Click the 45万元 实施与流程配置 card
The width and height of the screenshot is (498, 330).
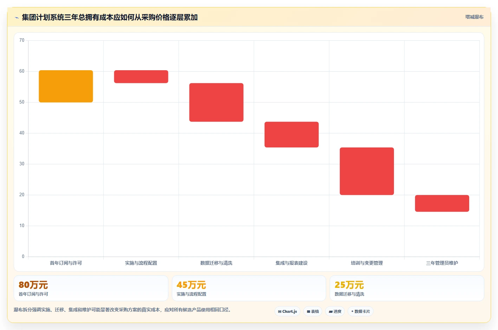249,288
